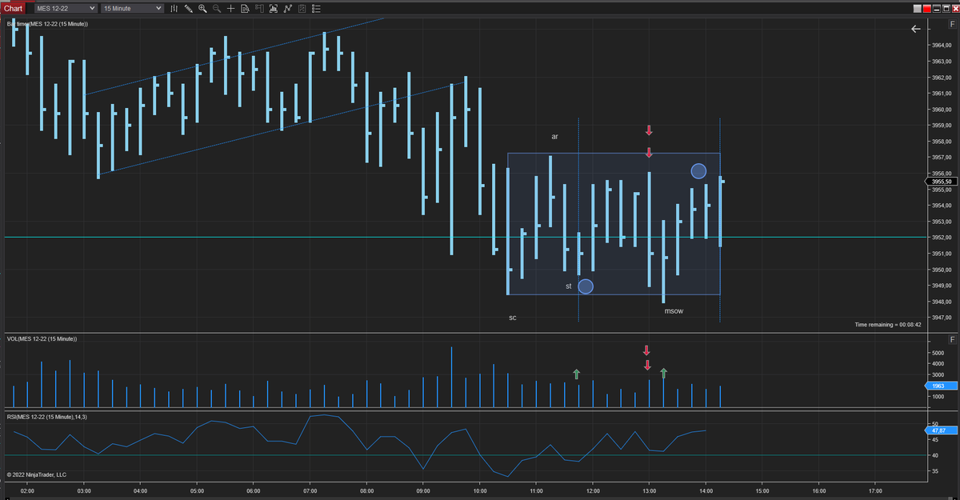The height and width of the screenshot is (500, 960).
Task: Show the Data Box icon
Action: click(245, 9)
